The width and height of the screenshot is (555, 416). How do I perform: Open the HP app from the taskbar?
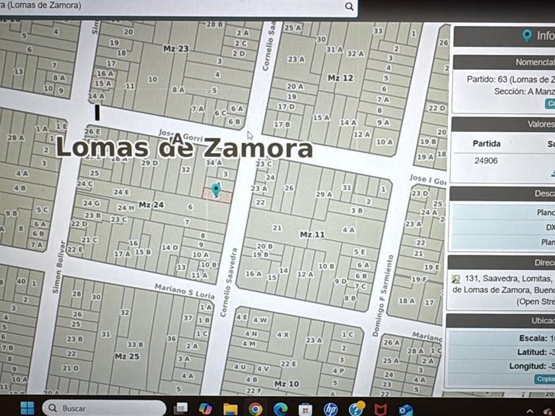[x=330, y=409]
